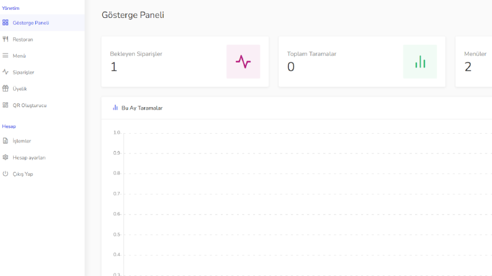Viewport: 492px width, 276px height.
Task: Click the Üyelik gift box icon
Action: (x=6, y=88)
